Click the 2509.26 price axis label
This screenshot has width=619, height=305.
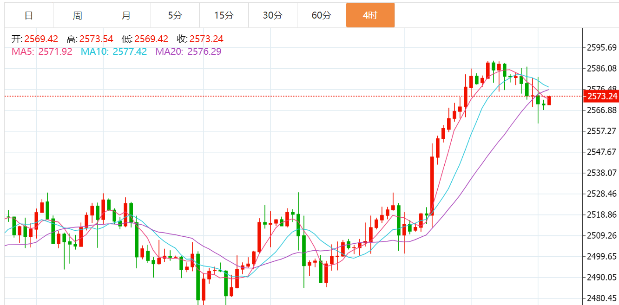(x=601, y=235)
